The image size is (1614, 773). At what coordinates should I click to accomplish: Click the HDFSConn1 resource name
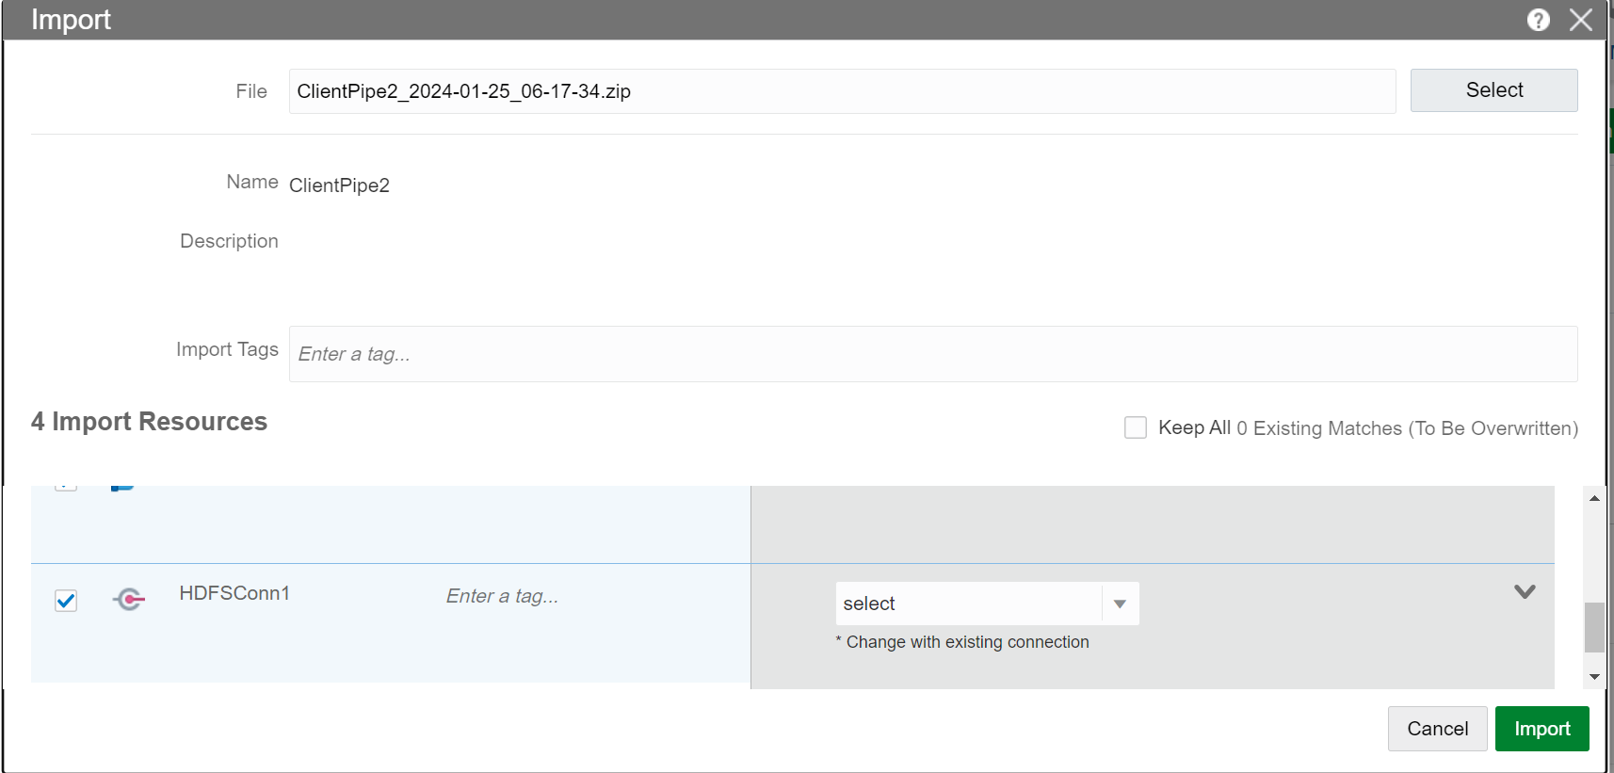234,593
